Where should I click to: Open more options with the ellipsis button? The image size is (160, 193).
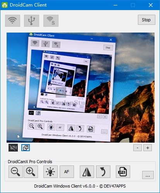click(148, 175)
